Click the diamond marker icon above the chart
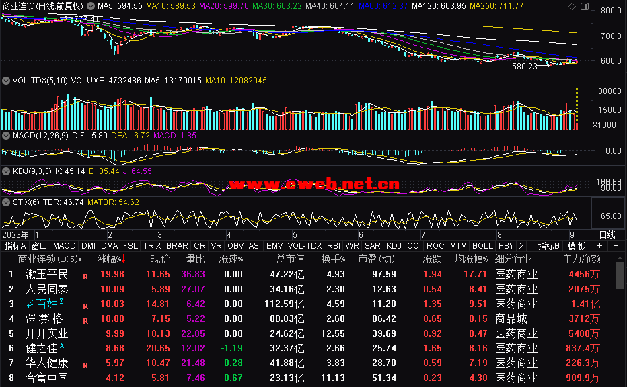The height and width of the screenshot is (387, 627). tap(573, 6)
